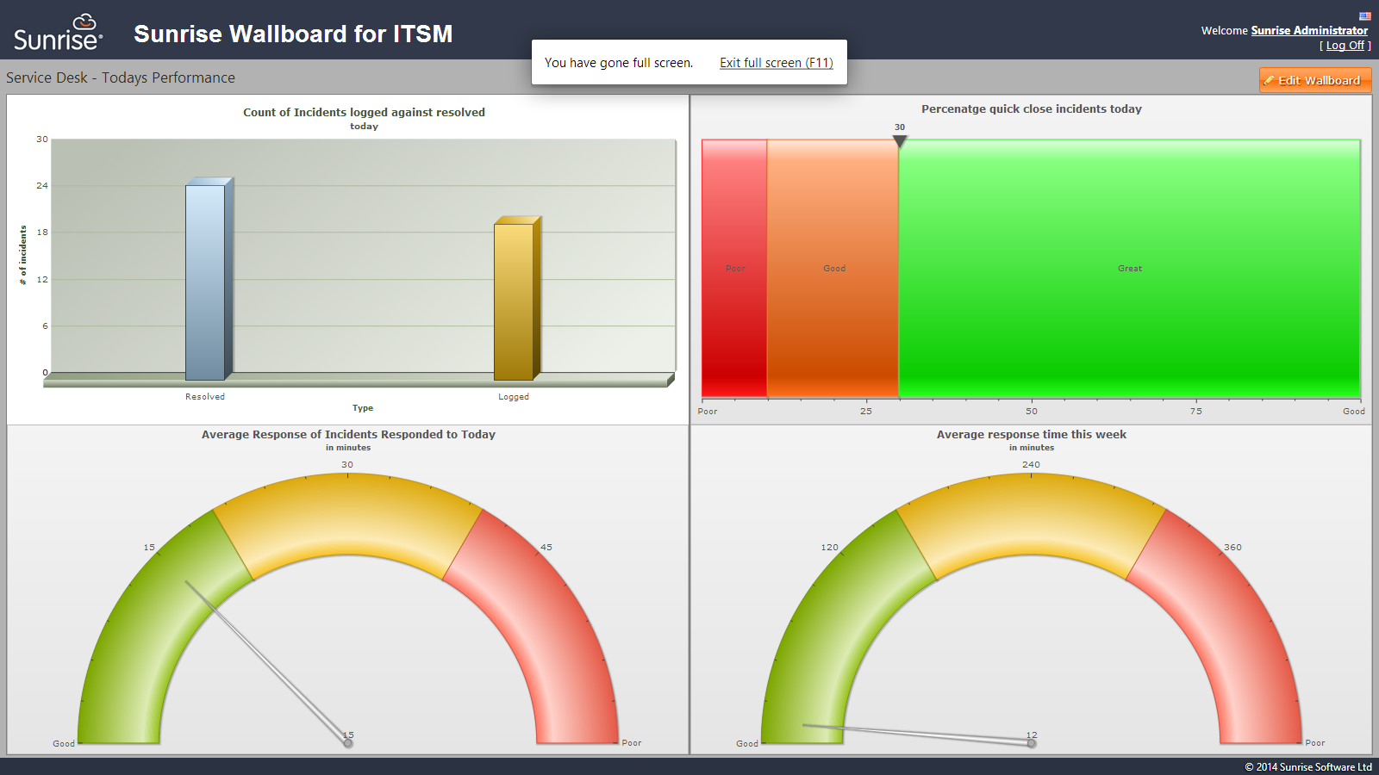Select the gold Logged bar in chart
Screen dimensions: 1379x775
[x=517, y=299]
